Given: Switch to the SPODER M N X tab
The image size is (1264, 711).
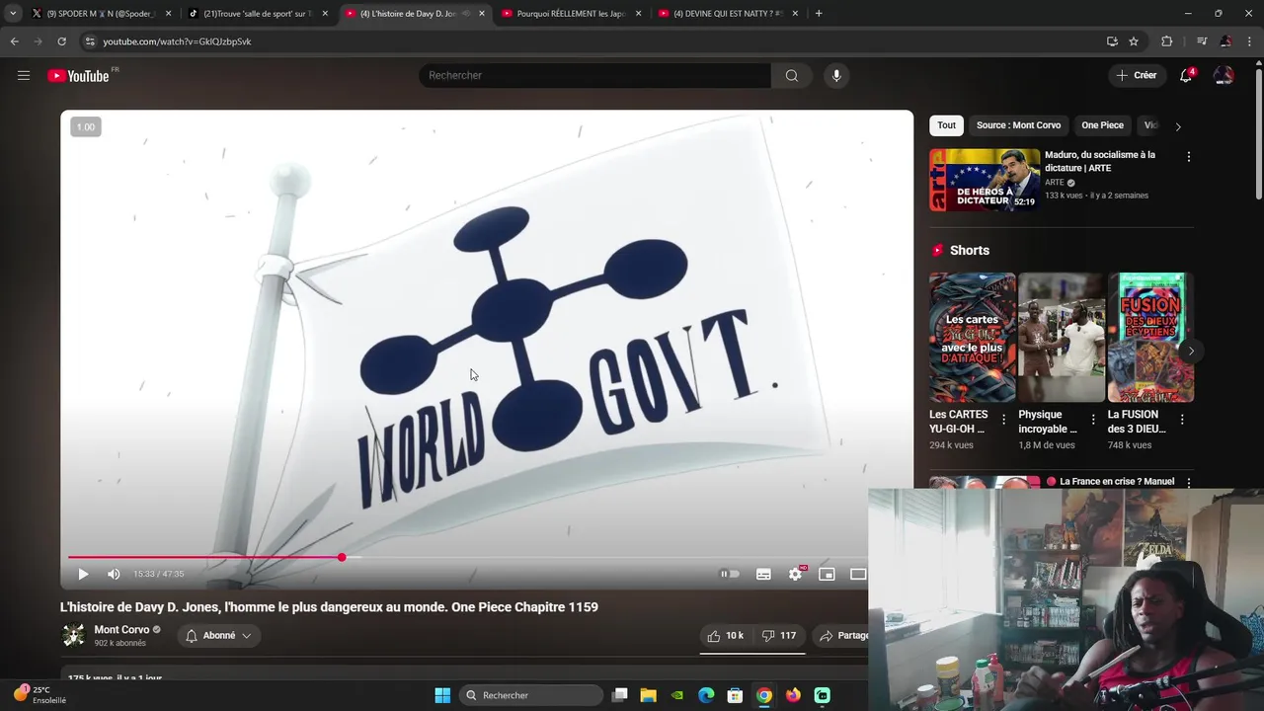Looking at the screenshot, I should point(100,14).
